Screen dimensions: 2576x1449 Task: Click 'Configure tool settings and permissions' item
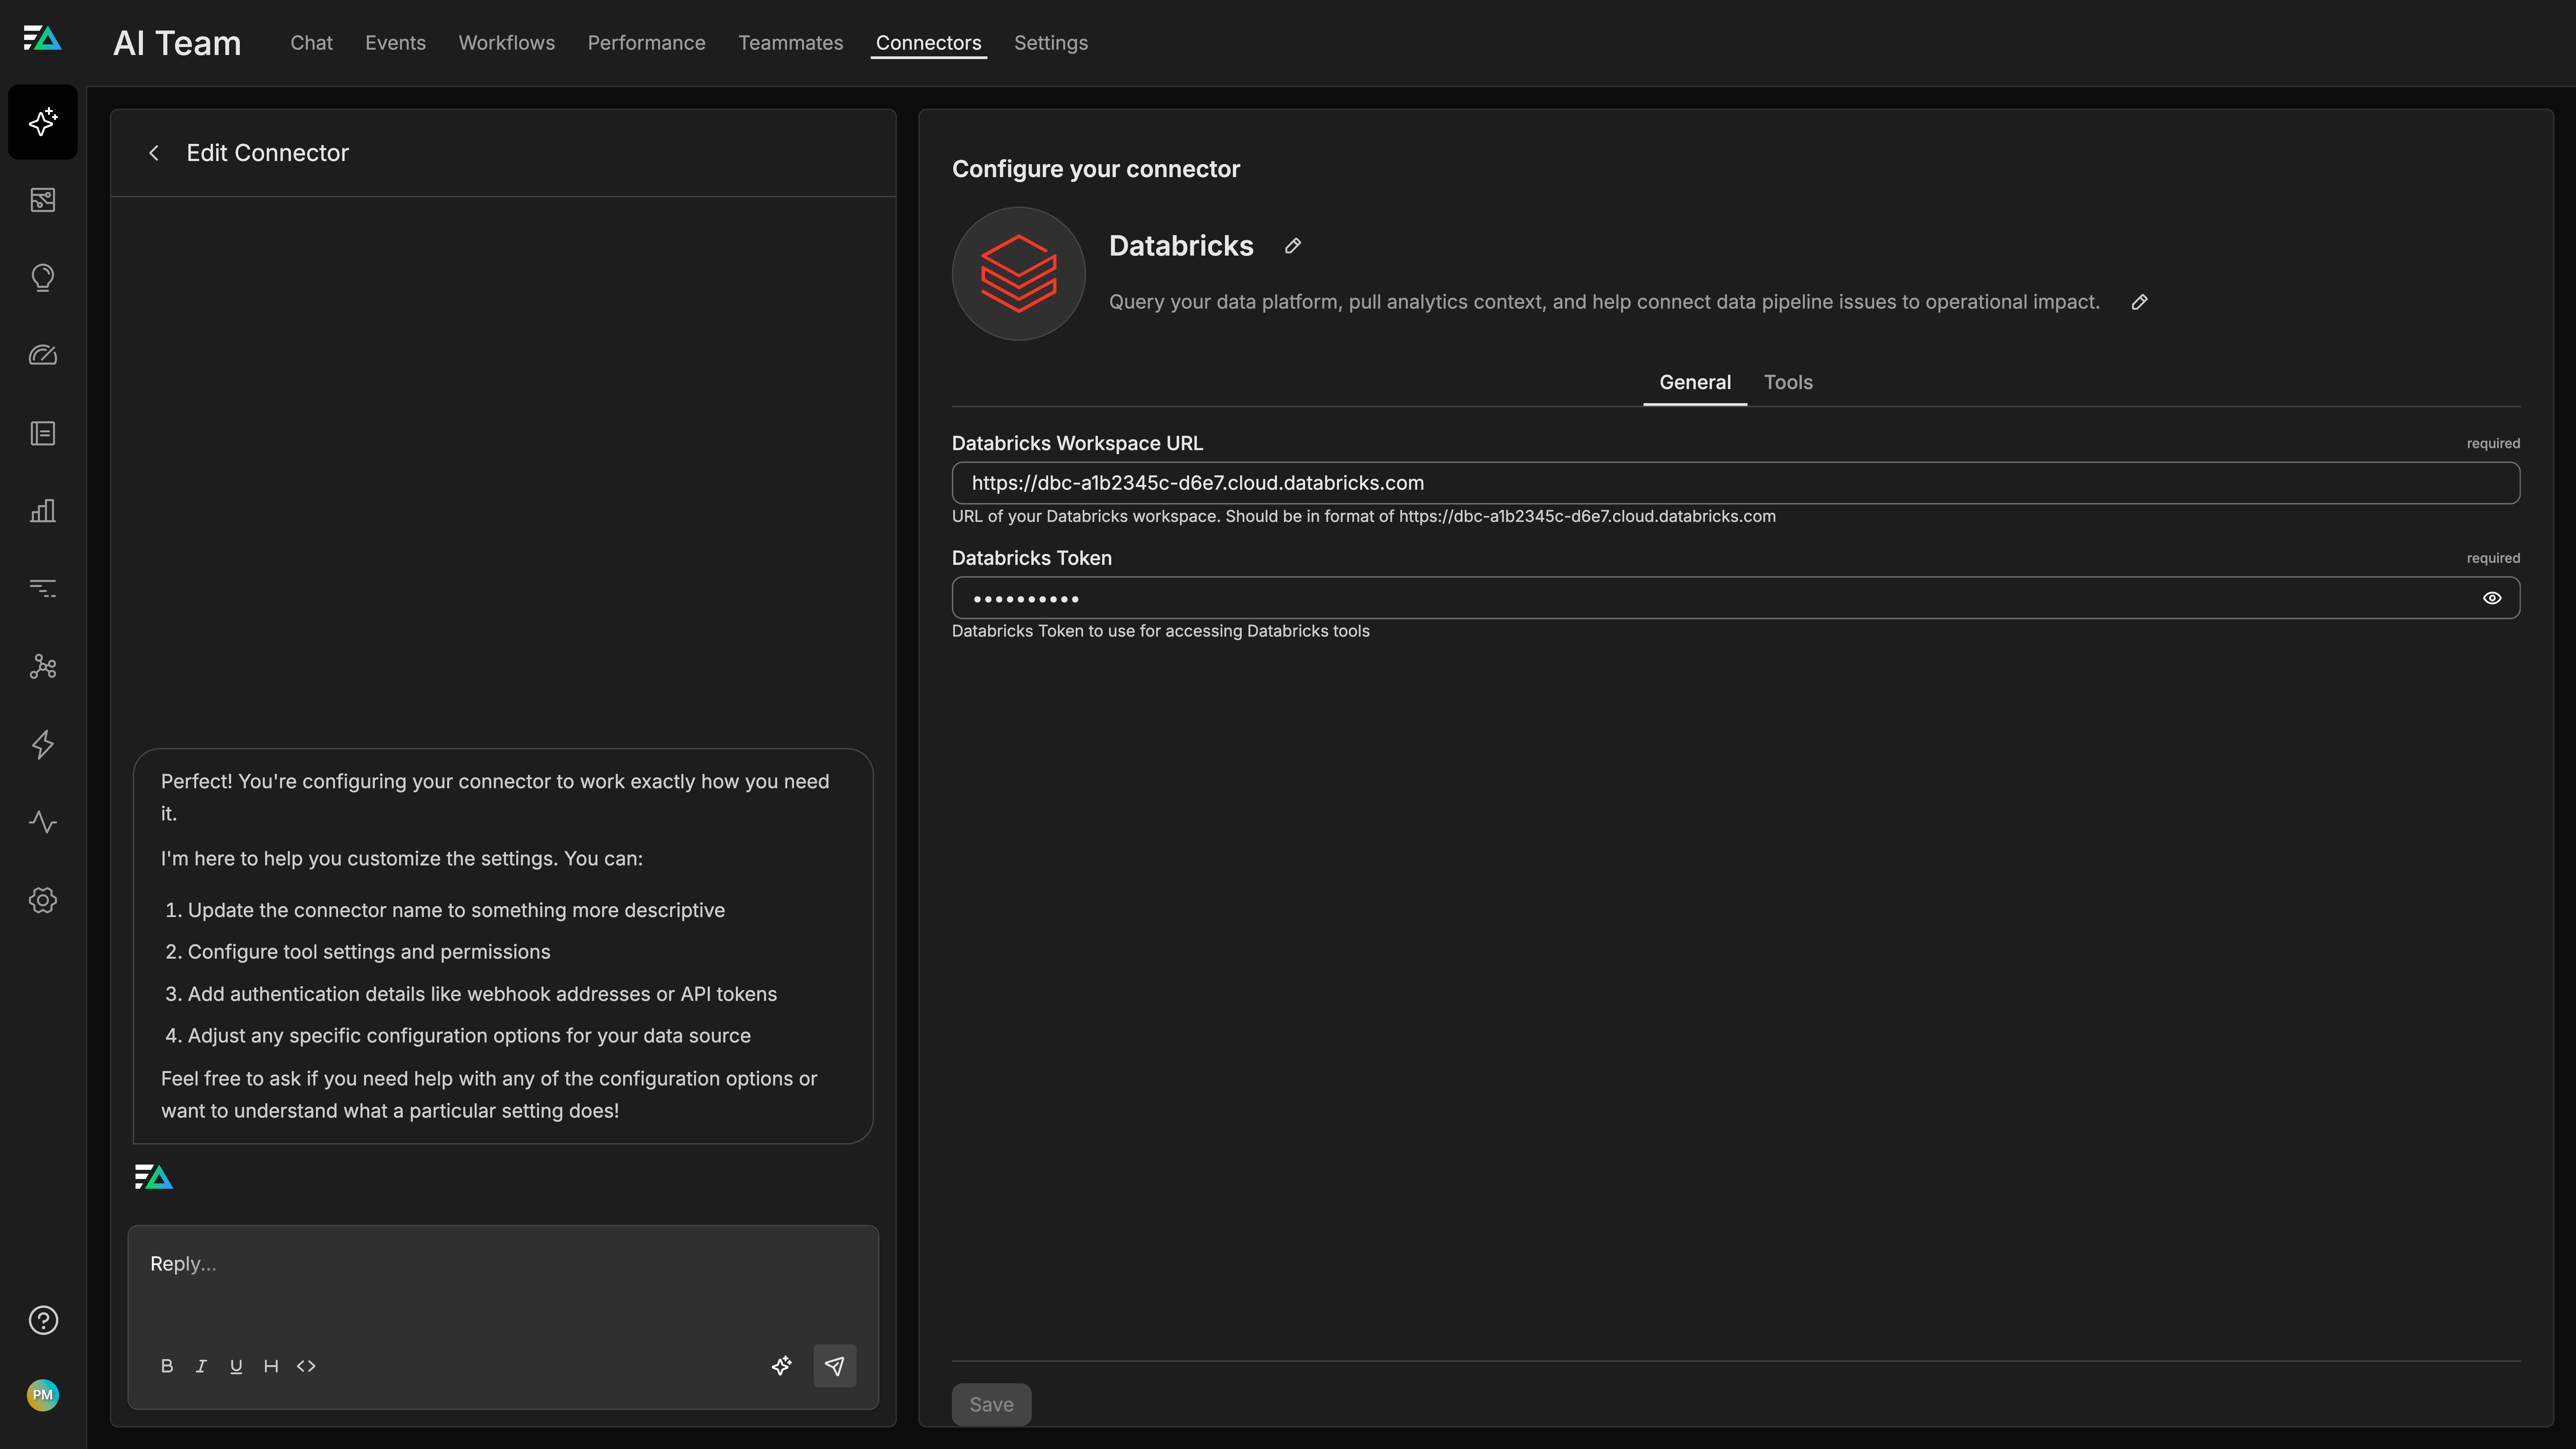(x=369, y=952)
